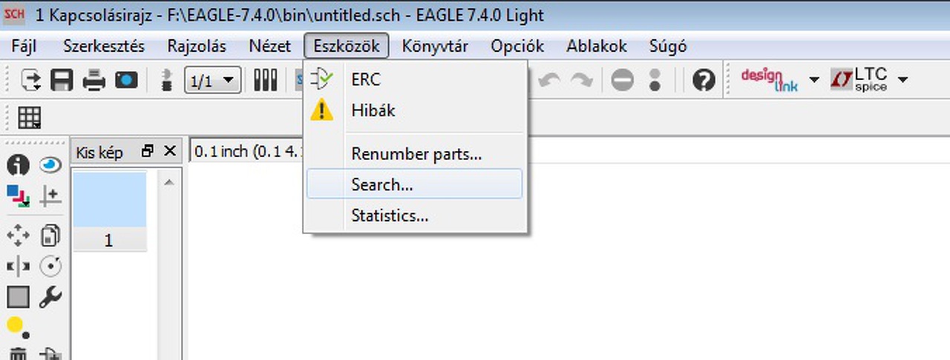Float the Kis kép panel
The image size is (950, 360).
point(148,152)
